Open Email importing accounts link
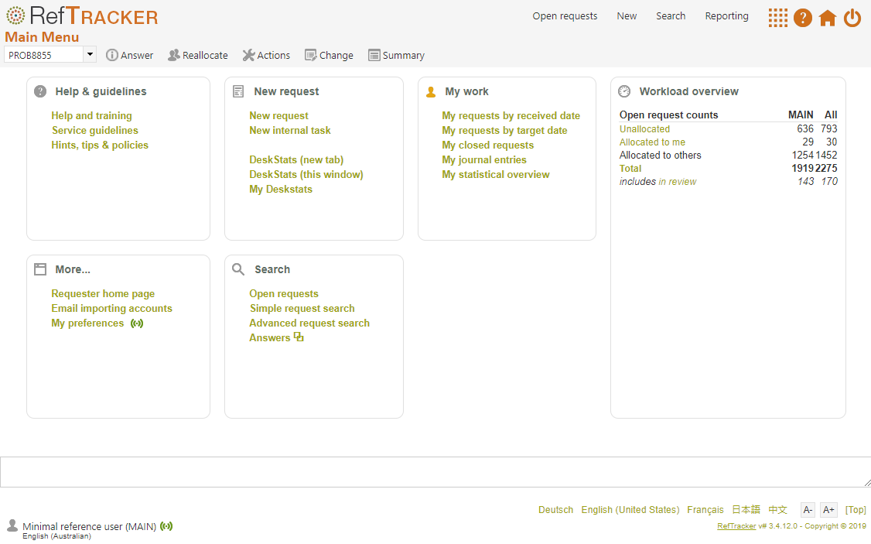 [111, 309]
